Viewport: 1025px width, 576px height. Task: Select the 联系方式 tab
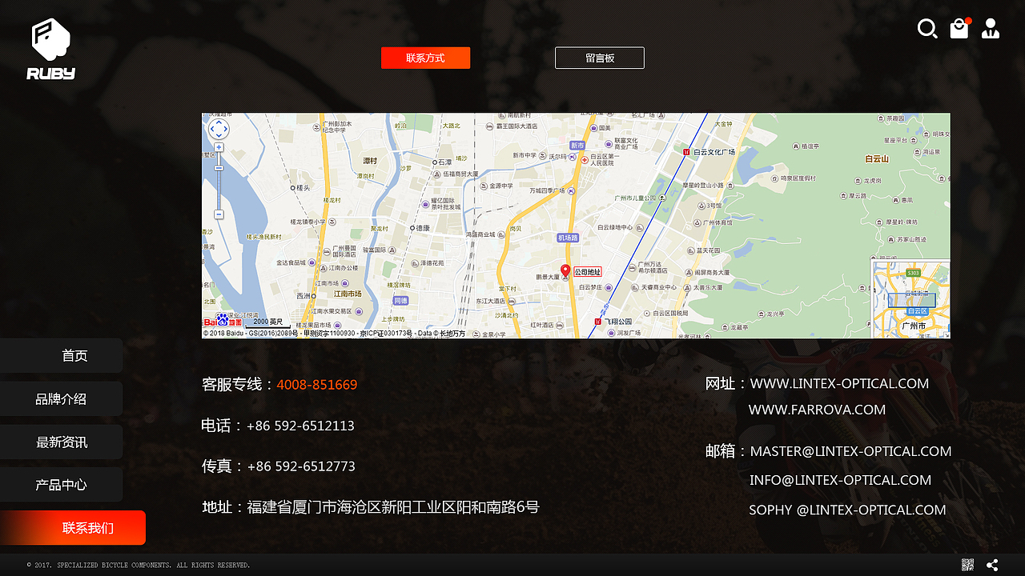pyautogui.click(x=425, y=58)
